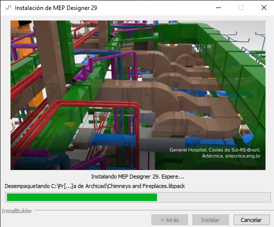Click the disabled maximize window button
Image resolution: width=274 pixels, height=227 pixels.
241,7
